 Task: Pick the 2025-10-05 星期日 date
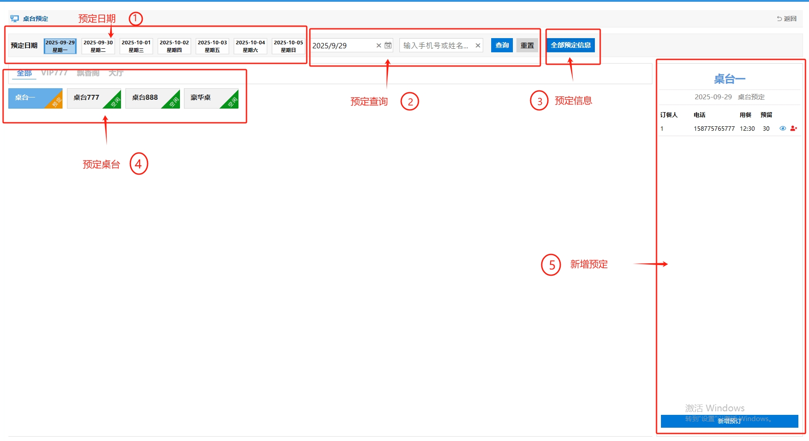(288, 46)
